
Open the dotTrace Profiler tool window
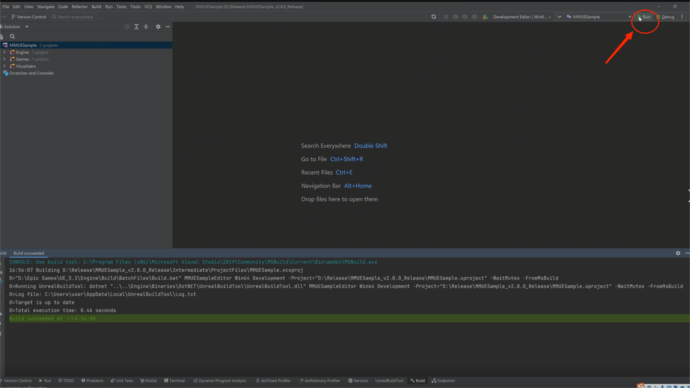(x=273, y=380)
